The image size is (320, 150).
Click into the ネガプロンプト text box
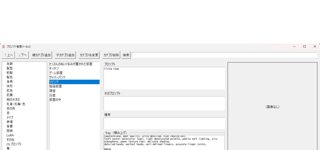pos(164,103)
